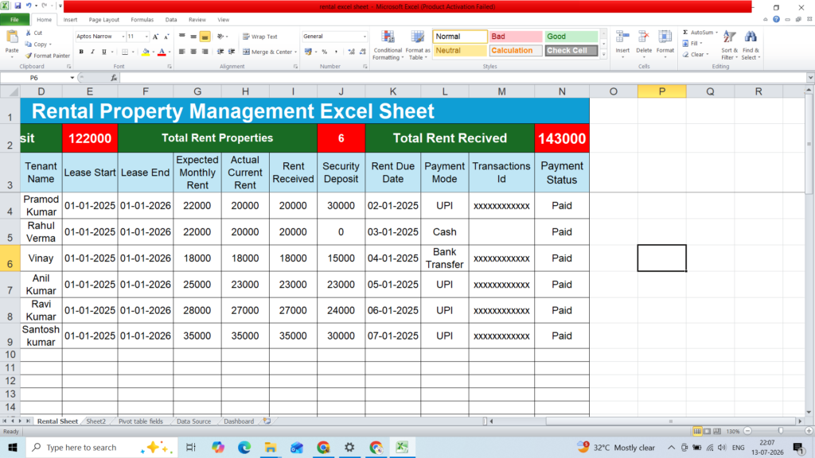
Task: Open Format as Table gallery
Action: click(417, 45)
